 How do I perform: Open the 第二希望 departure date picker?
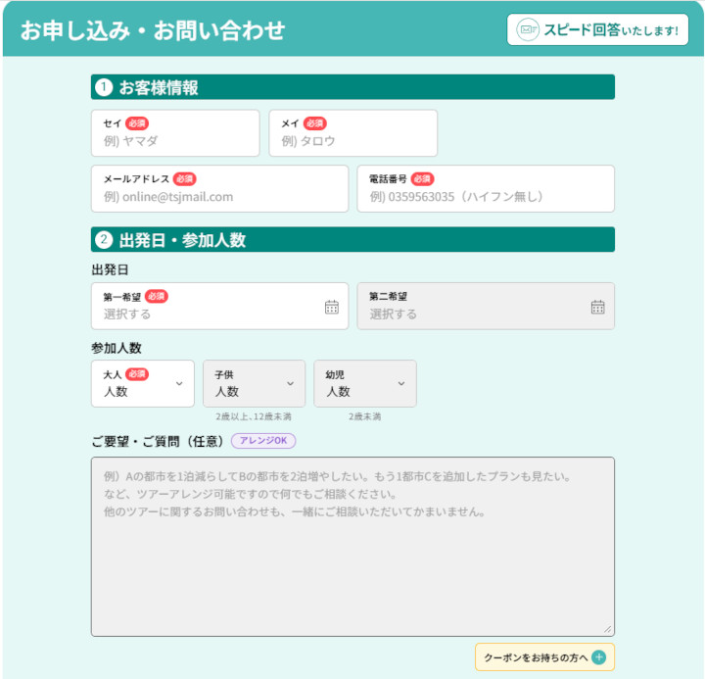click(x=486, y=306)
